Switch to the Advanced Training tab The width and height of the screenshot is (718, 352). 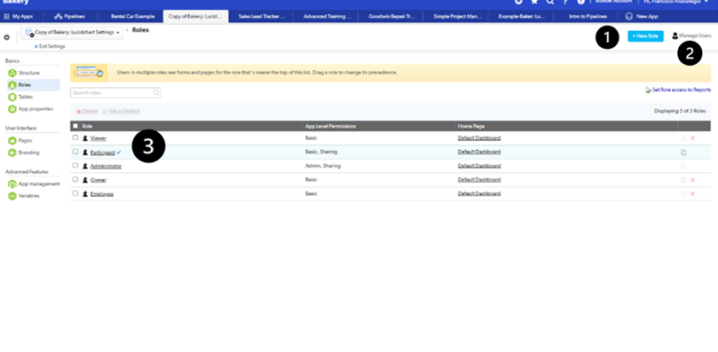[x=327, y=17]
